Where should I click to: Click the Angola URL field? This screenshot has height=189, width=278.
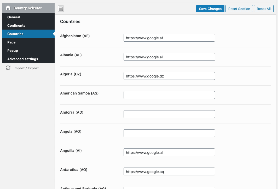169,133
